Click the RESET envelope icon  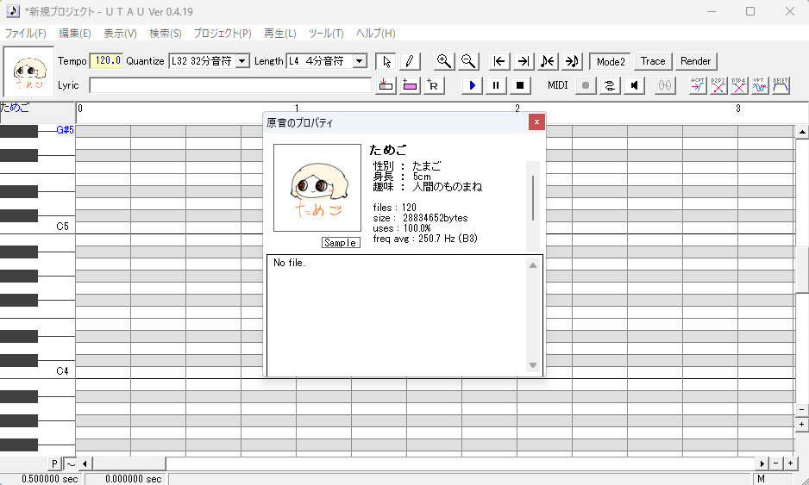(x=781, y=85)
